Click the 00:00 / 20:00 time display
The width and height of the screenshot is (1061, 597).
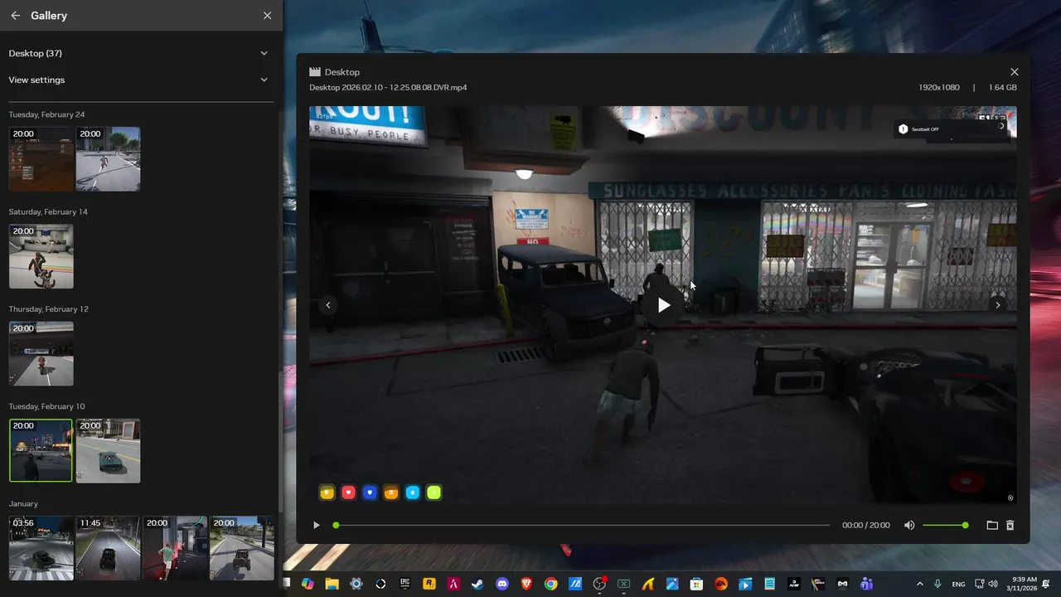tap(866, 525)
